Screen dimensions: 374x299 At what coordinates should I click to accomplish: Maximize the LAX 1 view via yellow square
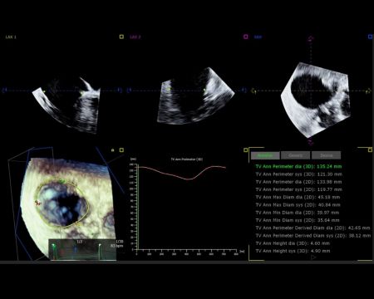[x=121, y=37]
